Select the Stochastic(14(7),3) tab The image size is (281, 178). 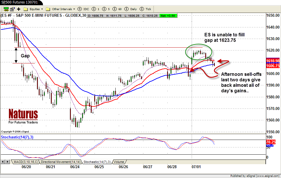(x=97, y=162)
